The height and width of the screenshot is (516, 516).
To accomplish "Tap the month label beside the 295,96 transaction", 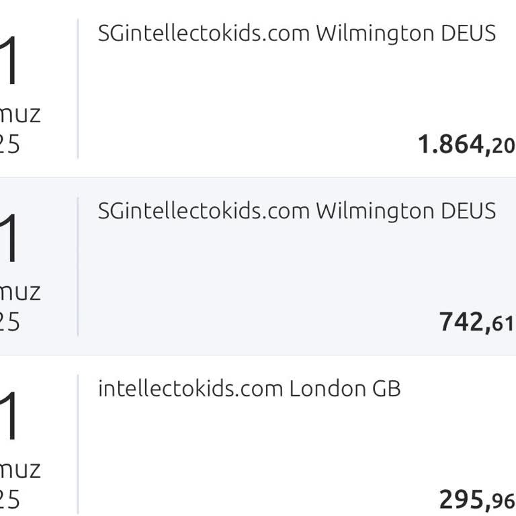I will pyautogui.click(x=20, y=469).
